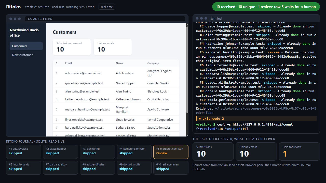The image size is (326, 183).
Task: Select margaret.hamilton@example.test table cell
Action: tap(88, 110)
